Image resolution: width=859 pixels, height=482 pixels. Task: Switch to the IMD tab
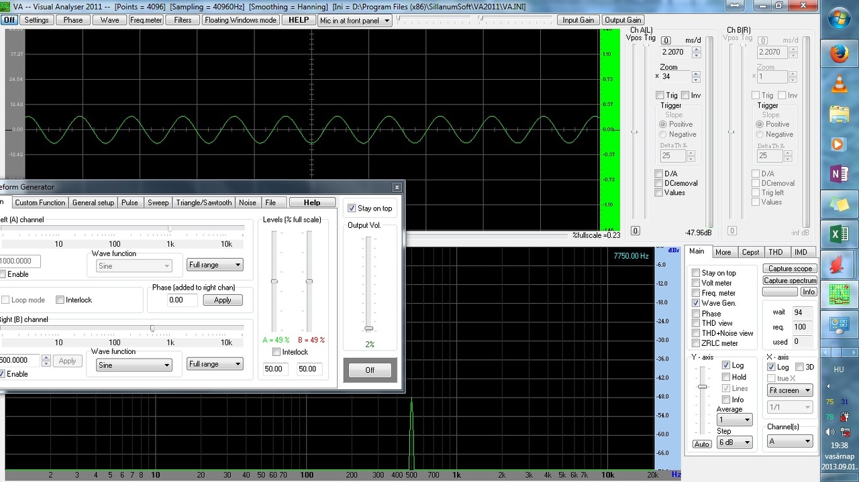[801, 252]
